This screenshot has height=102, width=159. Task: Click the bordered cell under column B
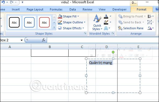pos(50,53)
